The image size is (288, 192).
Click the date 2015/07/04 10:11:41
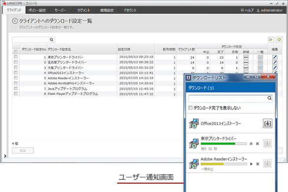(136, 73)
